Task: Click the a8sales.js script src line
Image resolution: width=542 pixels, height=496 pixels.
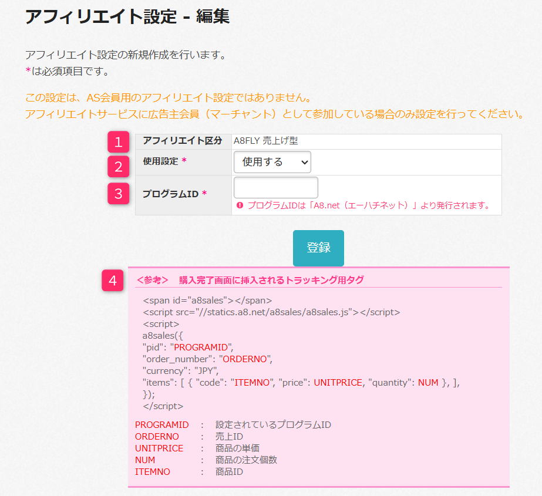Action: click(271, 312)
